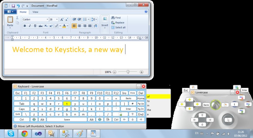Click the Redo arrow in WordPad
The image size is (253, 138).
23,6
